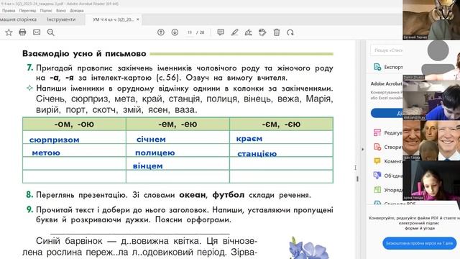460x259 pixels.
Task: Click the star bookmark icon in toolbar
Action: pos(9,32)
